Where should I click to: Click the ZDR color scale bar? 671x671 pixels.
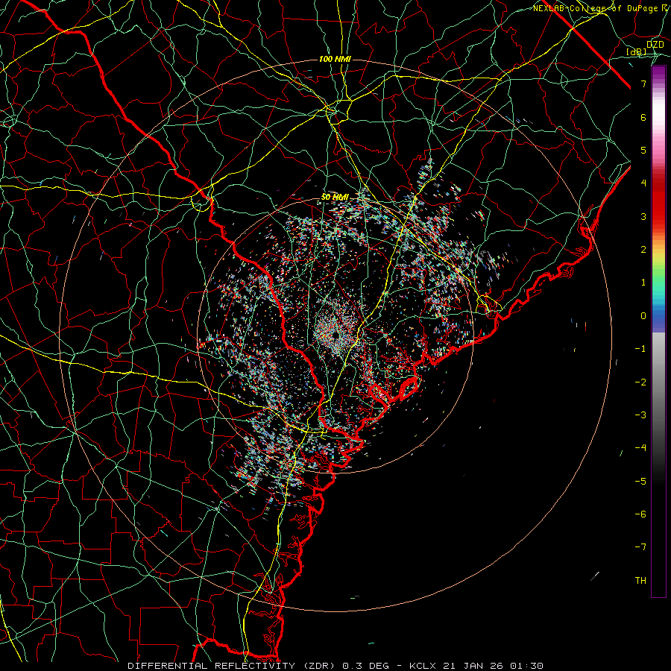[x=658, y=331]
